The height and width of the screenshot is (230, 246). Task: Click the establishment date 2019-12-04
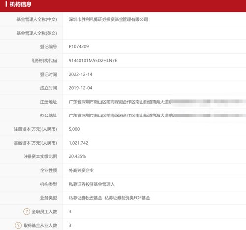80,88
